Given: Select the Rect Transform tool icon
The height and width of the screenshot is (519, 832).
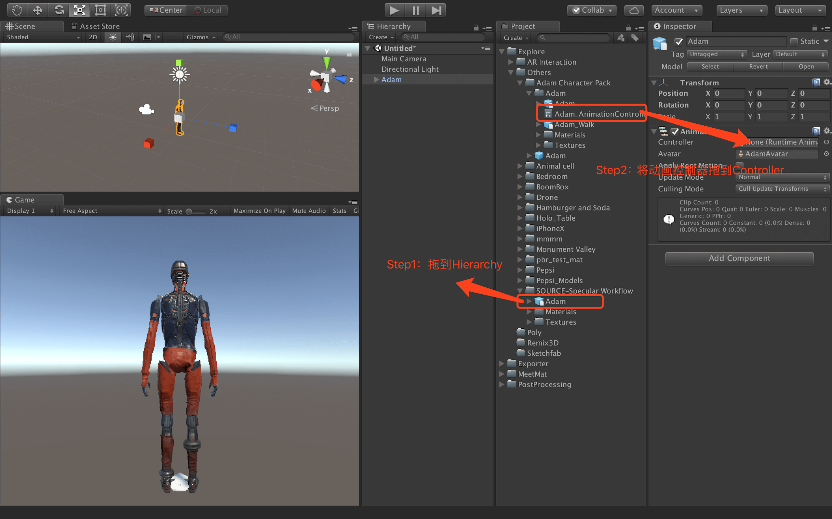Looking at the screenshot, I should click(x=101, y=10).
